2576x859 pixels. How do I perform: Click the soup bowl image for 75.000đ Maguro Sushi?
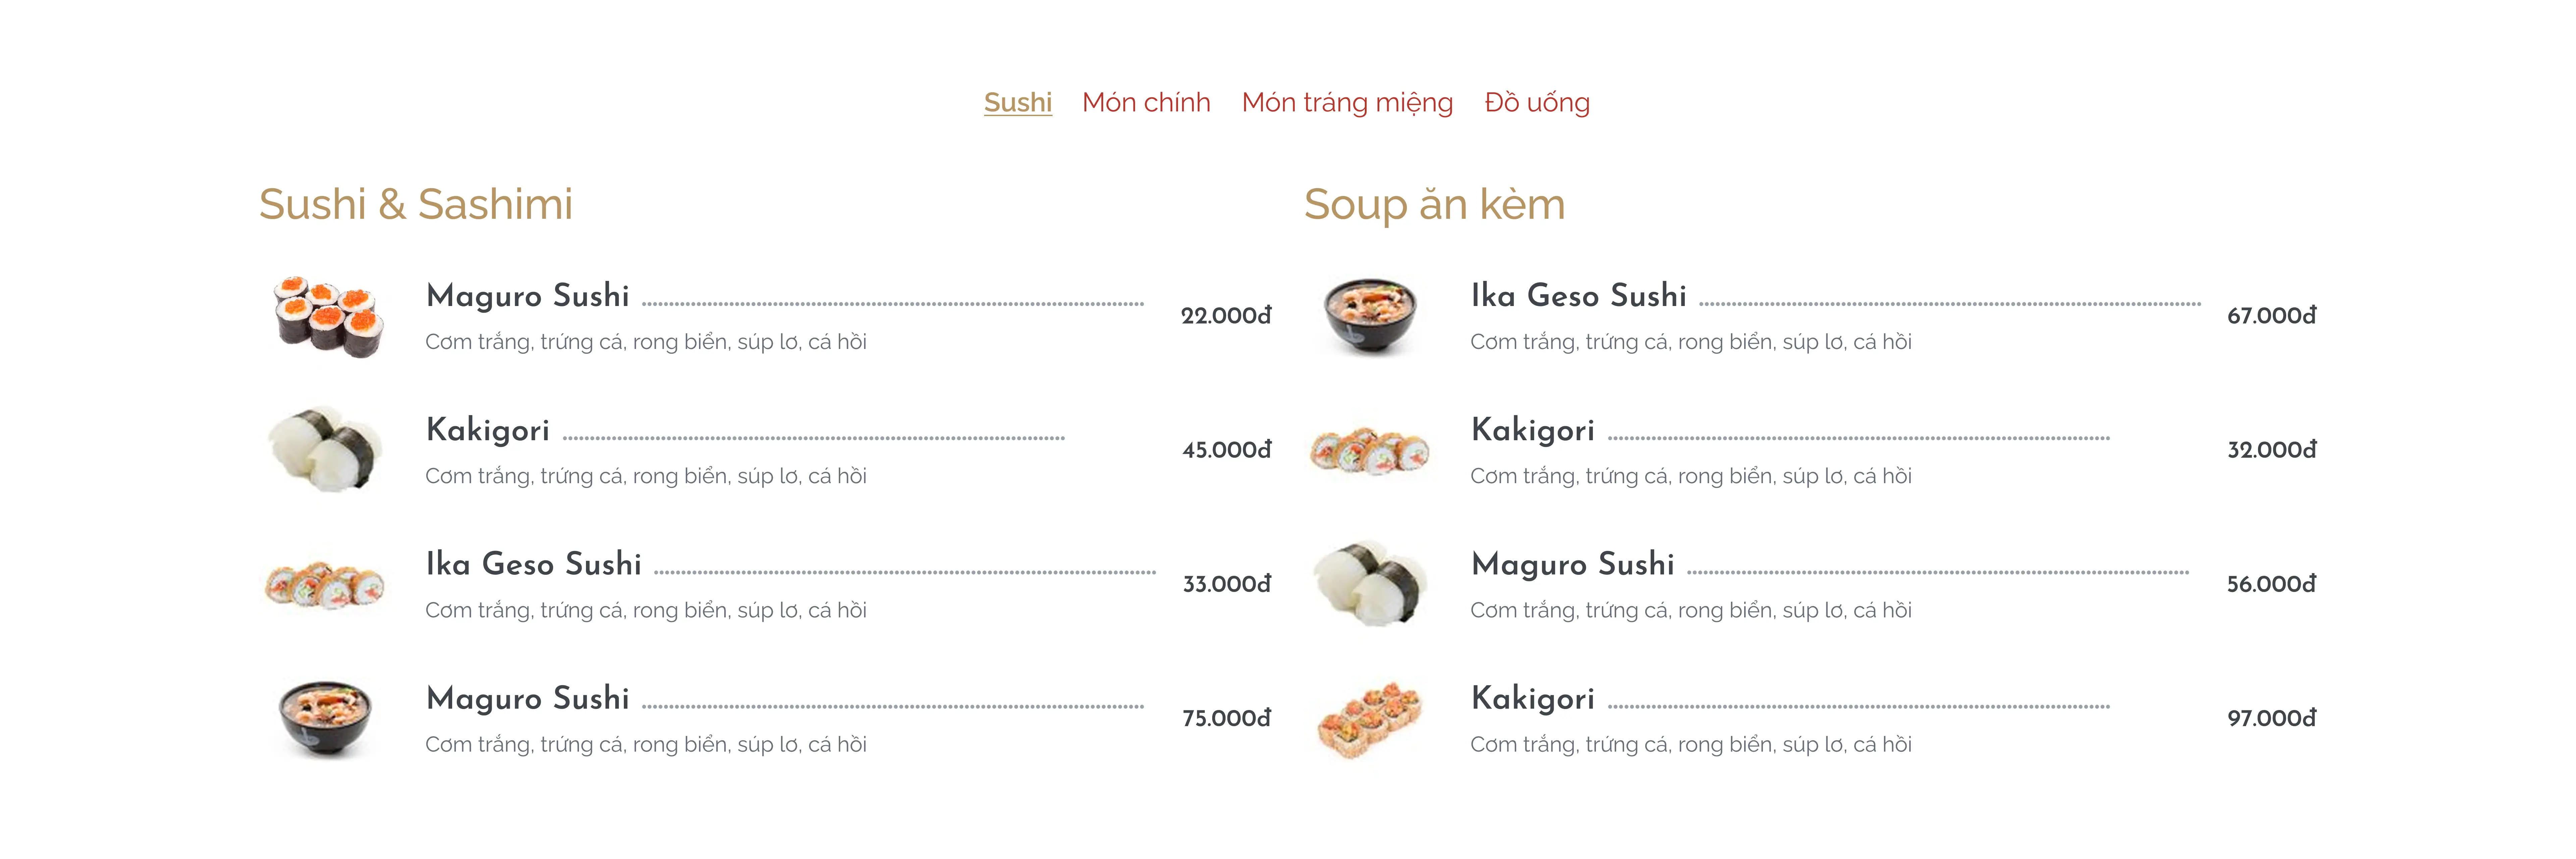tap(325, 718)
